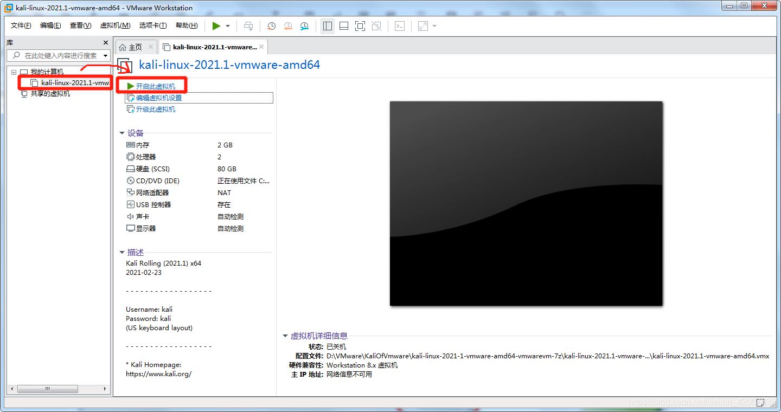Click the console view toolbar icon
This screenshot has height=412, width=781.
pyautogui.click(x=400, y=25)
